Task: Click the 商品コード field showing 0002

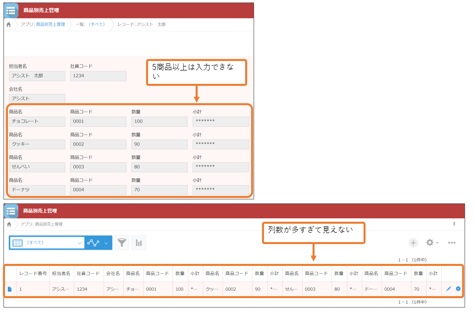Action: (x=98, y=144)
